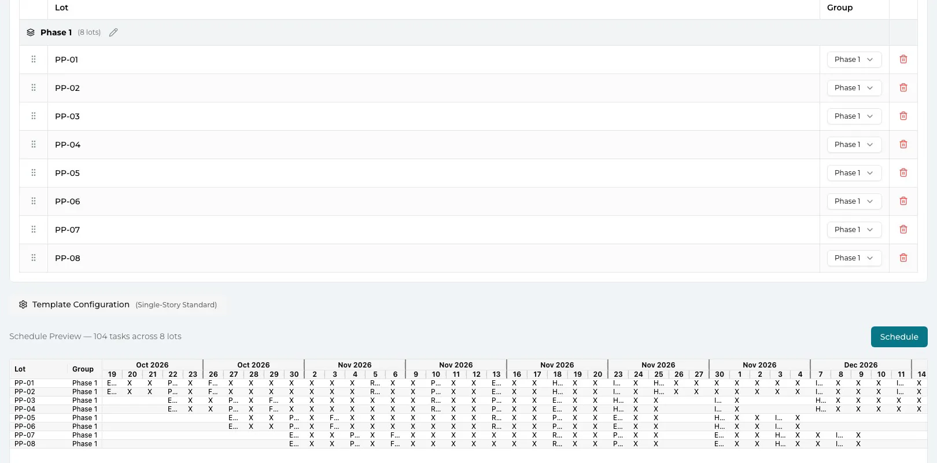Click the Lot column header in preview
The height and width of the screenshot is (463, 937).
[x=20, y=369]
